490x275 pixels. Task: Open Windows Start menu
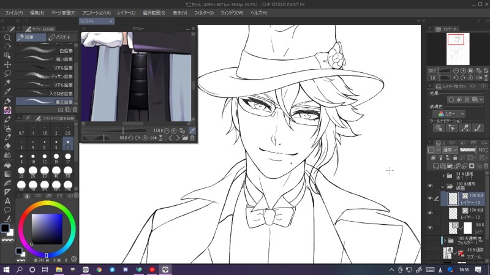point(6,269)
